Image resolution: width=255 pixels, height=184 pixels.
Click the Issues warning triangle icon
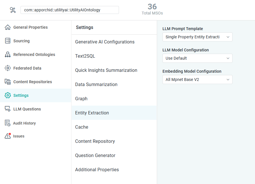[8, 136]
